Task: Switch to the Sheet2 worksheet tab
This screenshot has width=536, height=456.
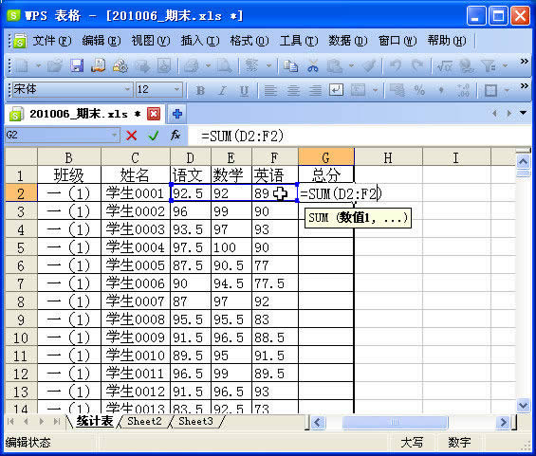Action: tap(144, 421)
